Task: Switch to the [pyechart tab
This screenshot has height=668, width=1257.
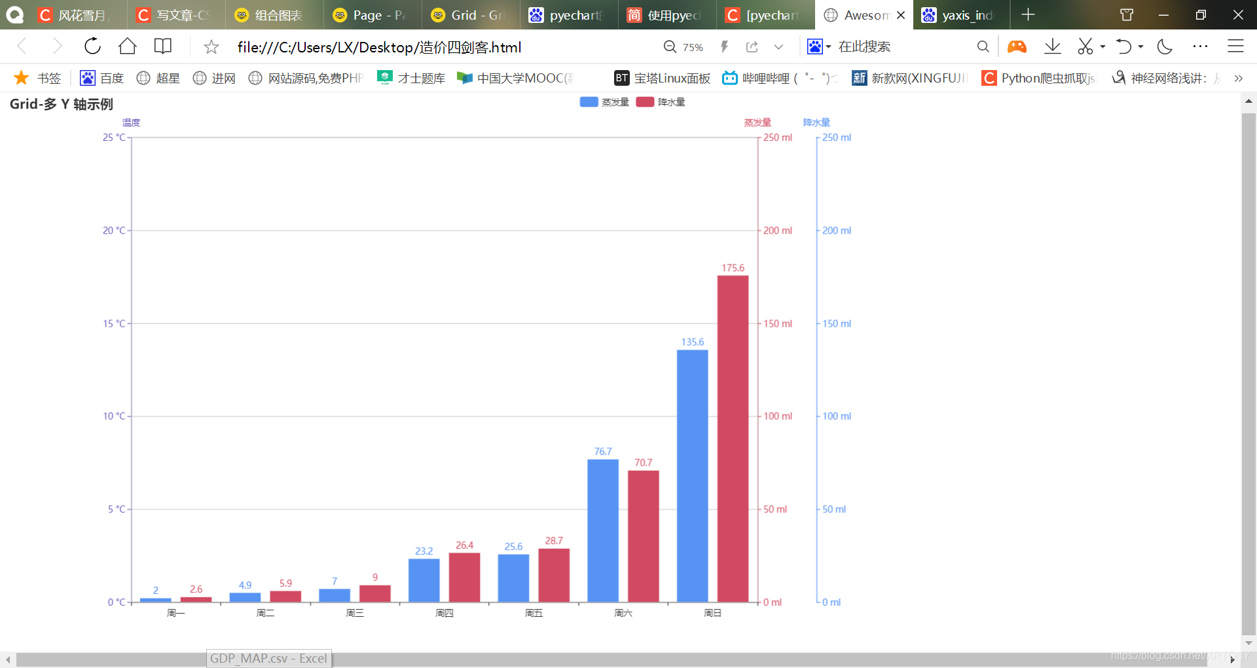Action: click(765, 15)
